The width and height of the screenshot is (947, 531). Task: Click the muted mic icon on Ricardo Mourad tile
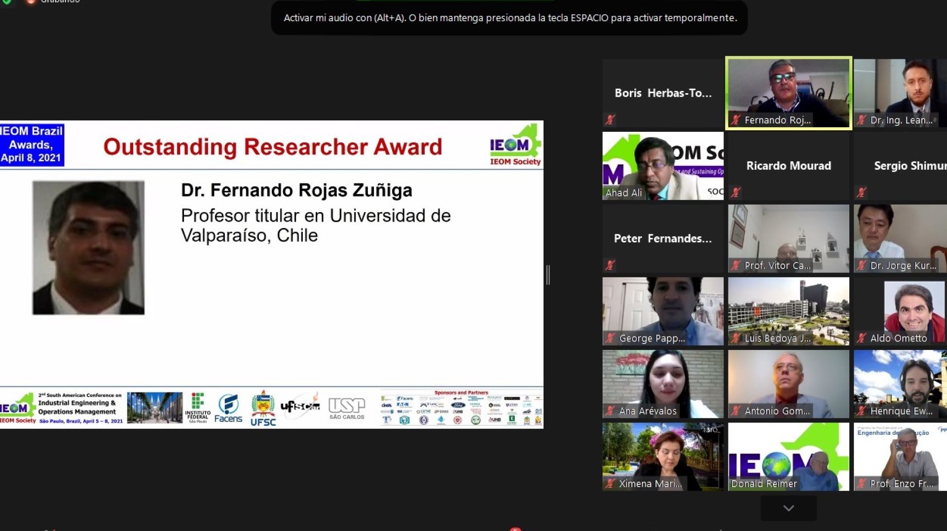point(735,192)
